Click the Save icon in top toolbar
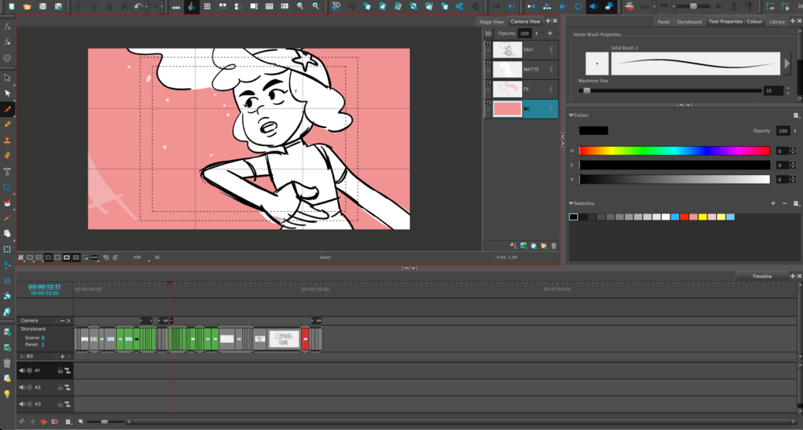This screenshot has width=803, height=430. click(43, 6)
